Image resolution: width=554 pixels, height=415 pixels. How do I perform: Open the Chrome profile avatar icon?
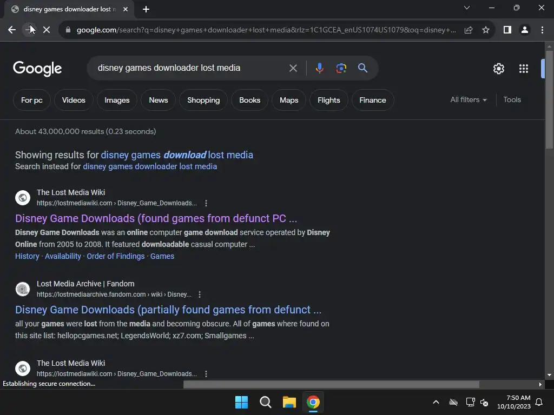525,30
